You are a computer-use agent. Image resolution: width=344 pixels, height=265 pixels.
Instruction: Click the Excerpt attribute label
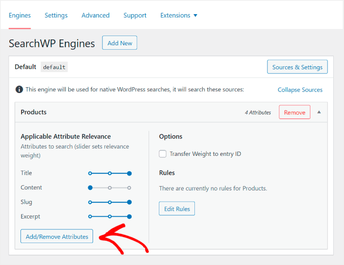click(x=30, y=216)
